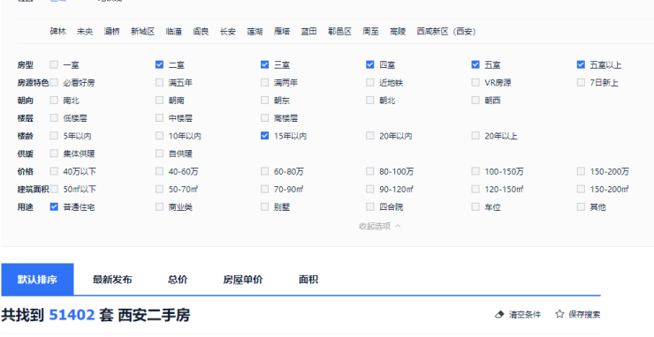
Task: Check the 集体供暖 heating option
Action: 54,154
